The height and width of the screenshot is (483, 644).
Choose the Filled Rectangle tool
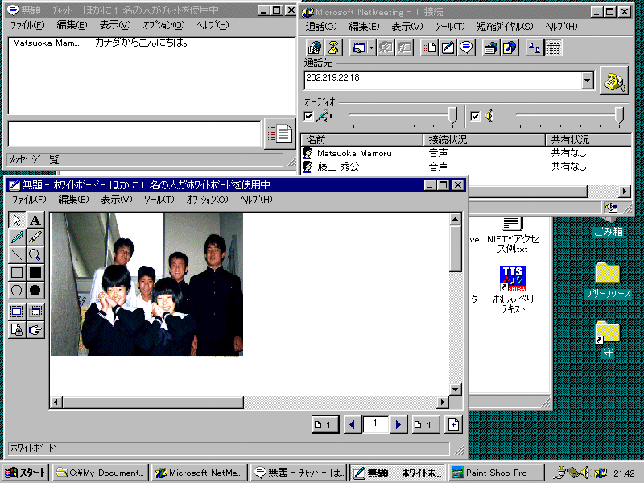pos(35,272)
